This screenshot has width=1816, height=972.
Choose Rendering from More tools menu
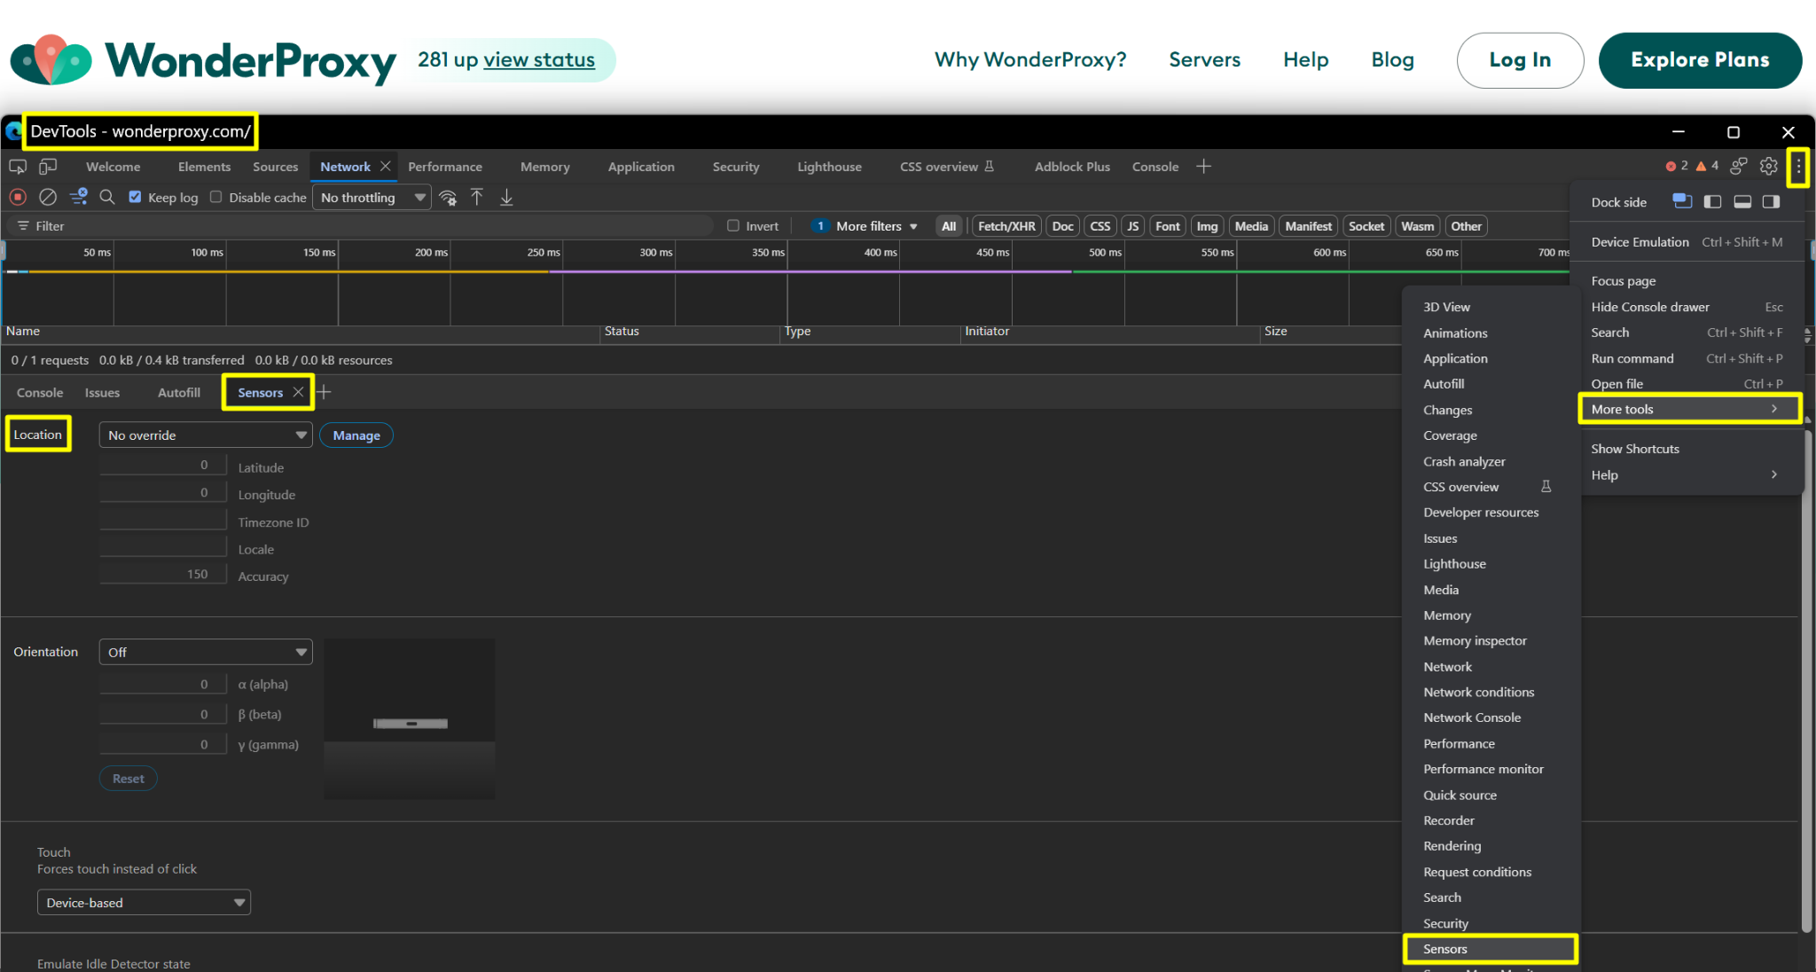tap(1491, 845)
